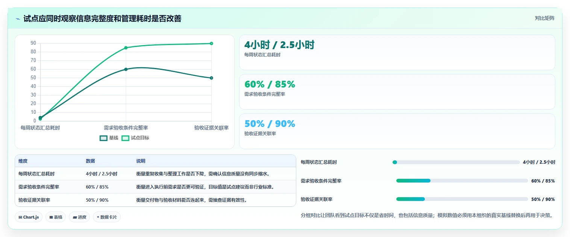The image size is (570, 237).
Task: Click the 验收证据关联率 table row label
Action: pos(34,200)
